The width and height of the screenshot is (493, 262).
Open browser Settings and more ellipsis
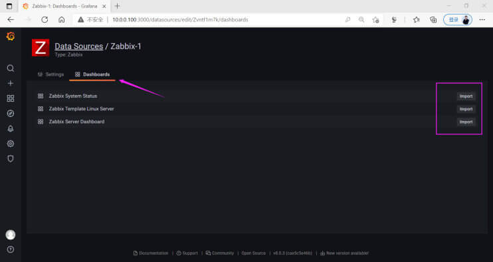(482, 19)
